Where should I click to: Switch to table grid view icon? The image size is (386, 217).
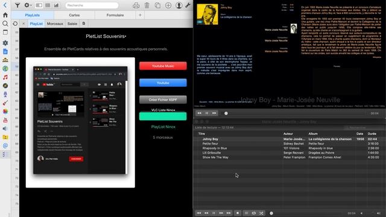click(x=48, y=5)
